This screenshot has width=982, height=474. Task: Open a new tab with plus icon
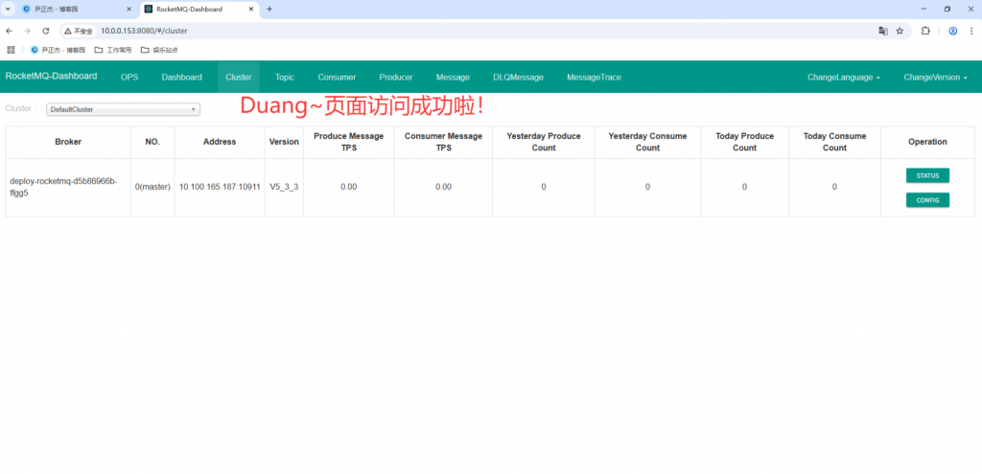click(x=269, y=9)
